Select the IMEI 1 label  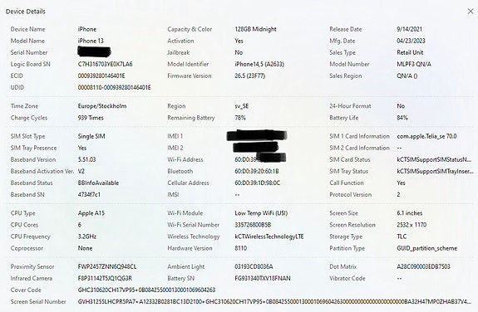click(x=175, y=136)
